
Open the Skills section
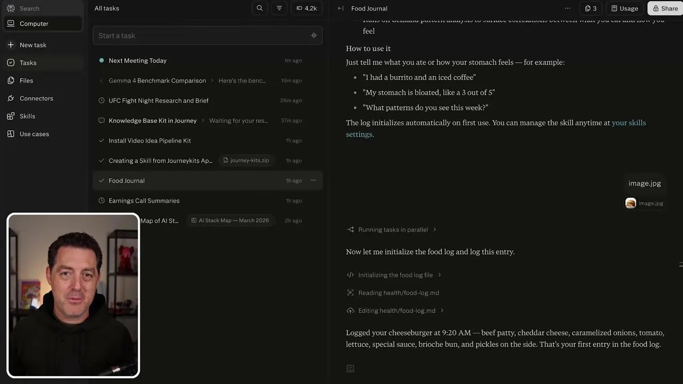pos(43,116)
